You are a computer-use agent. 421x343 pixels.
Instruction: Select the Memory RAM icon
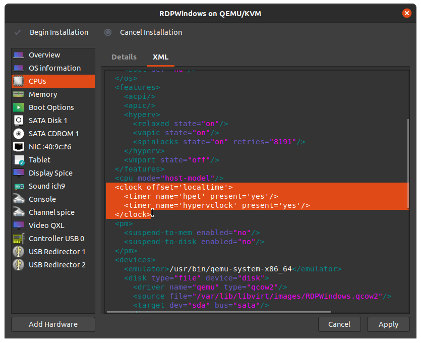pos(19,94)
